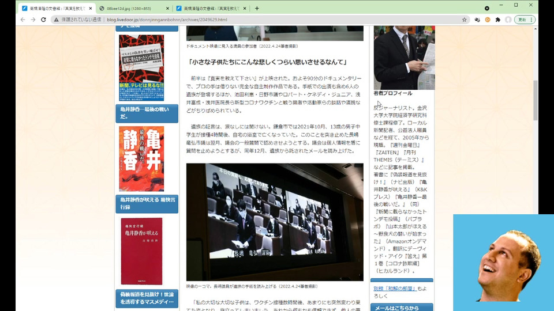Screen dimensions: 554x311
Task: Open the 別館「和解の部屋」 link
Action: [395, 289]
